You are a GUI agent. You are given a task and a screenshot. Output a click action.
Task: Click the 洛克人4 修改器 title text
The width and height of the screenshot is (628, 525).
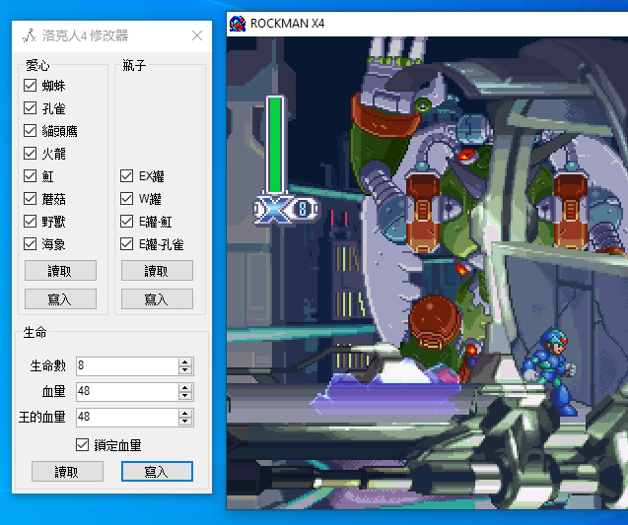(86, 35)
